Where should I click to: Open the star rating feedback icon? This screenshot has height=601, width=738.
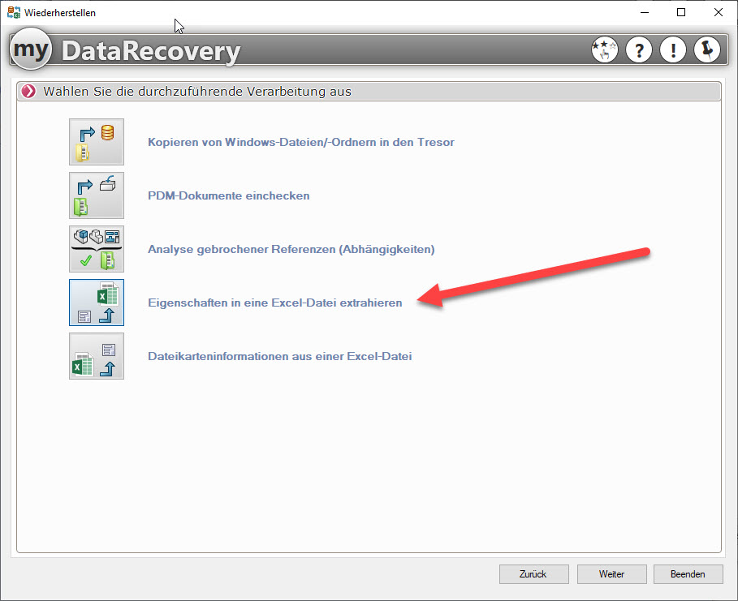click(605, 49)
